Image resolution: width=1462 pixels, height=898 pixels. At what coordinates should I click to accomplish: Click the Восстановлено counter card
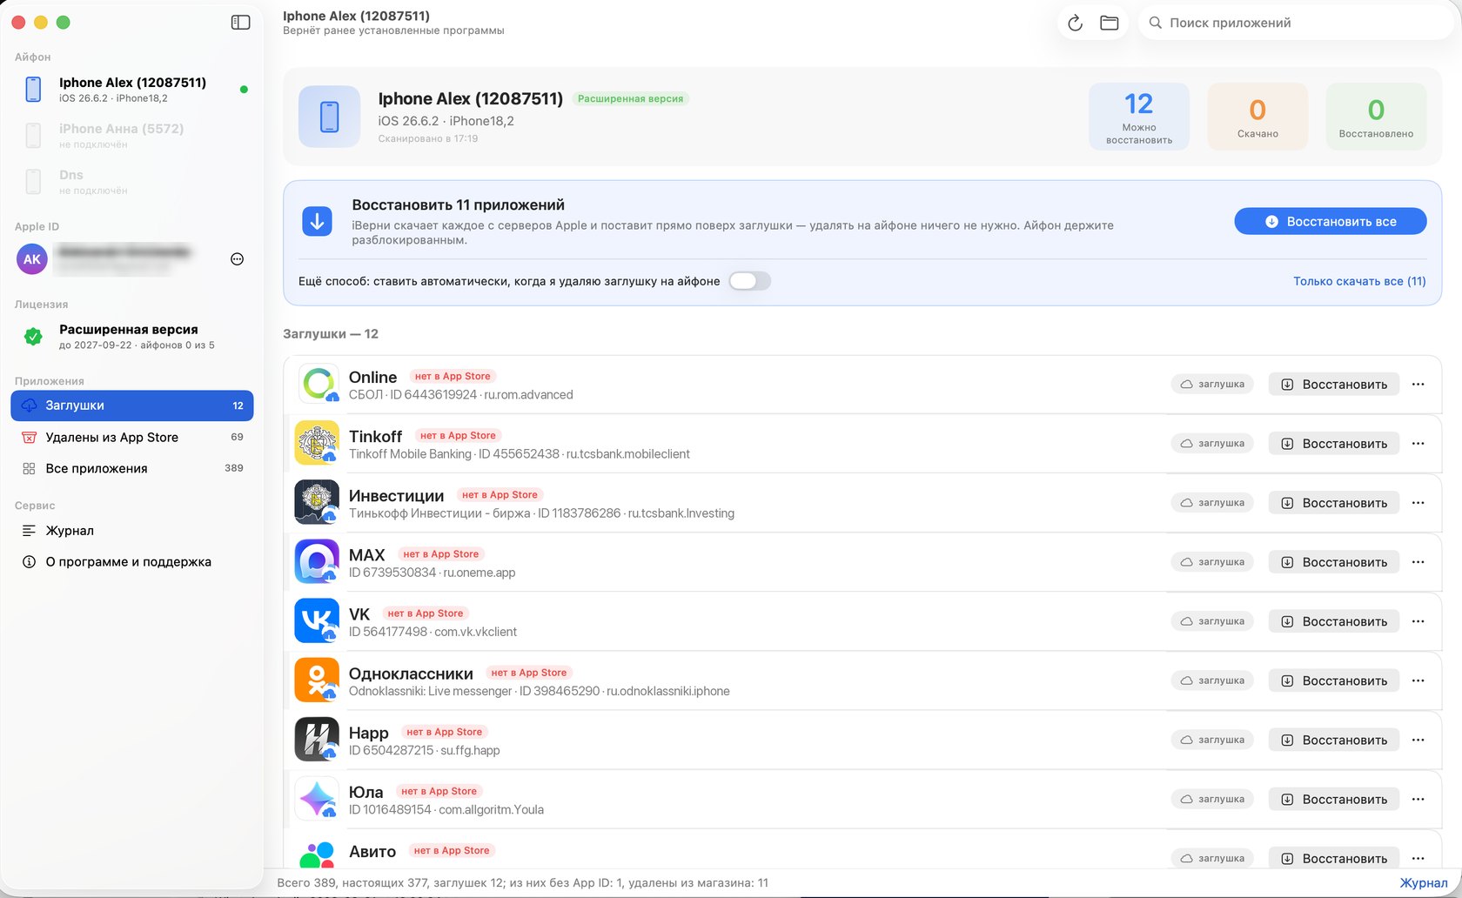(1376, 117)
